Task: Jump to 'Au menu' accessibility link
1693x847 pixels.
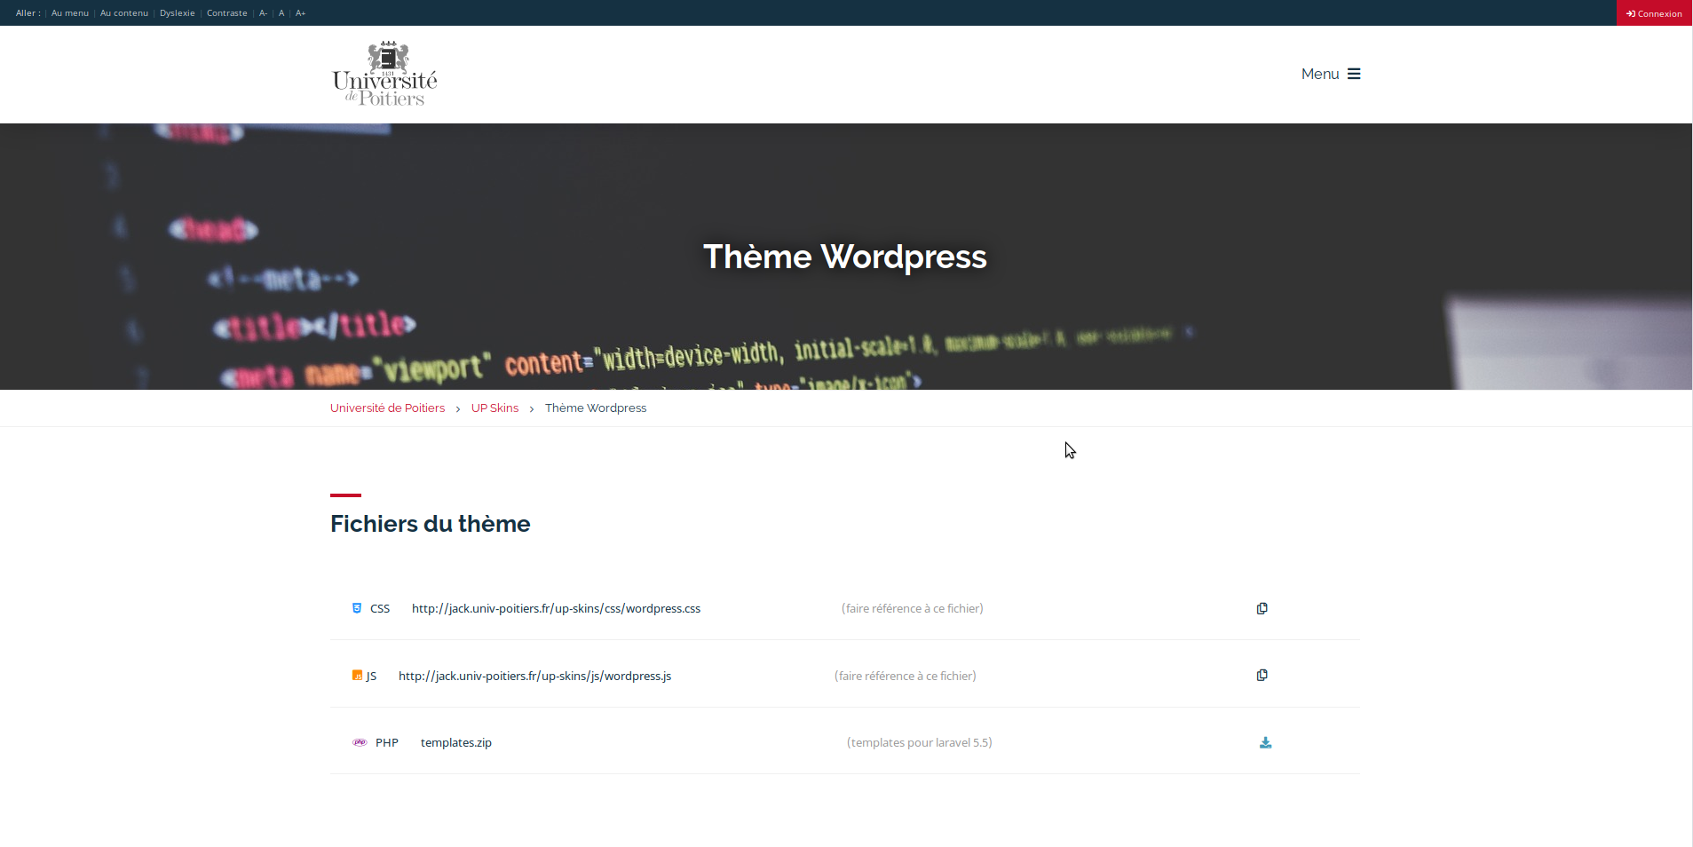Action: [x=70, y=13]
